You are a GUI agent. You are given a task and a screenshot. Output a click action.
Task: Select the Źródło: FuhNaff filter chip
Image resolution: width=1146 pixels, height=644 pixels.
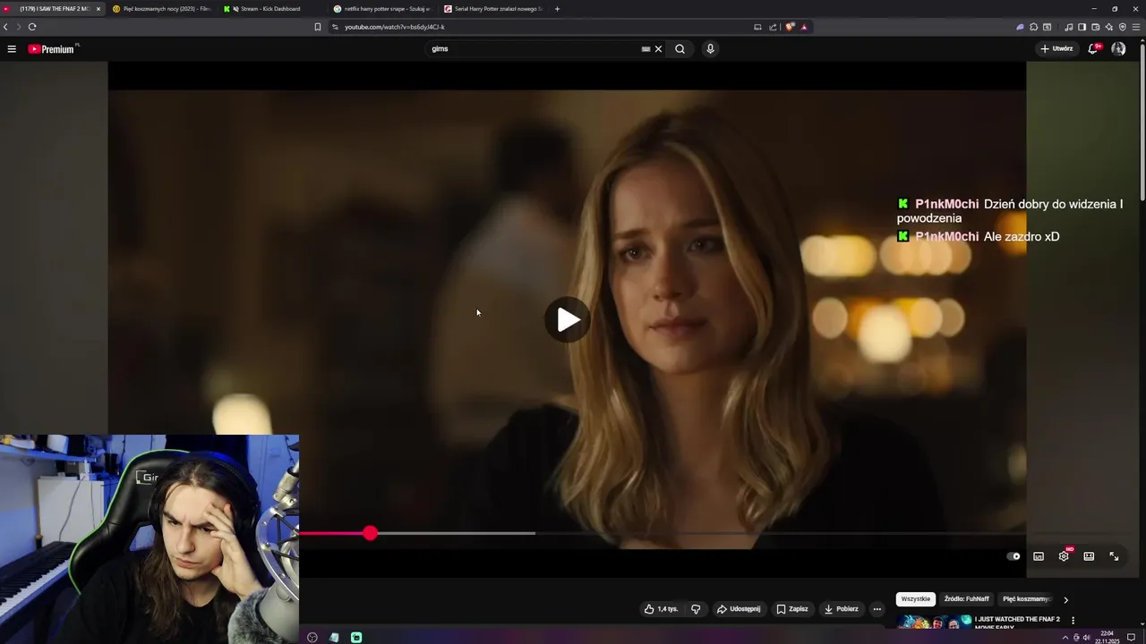click(x=967, y=599)
